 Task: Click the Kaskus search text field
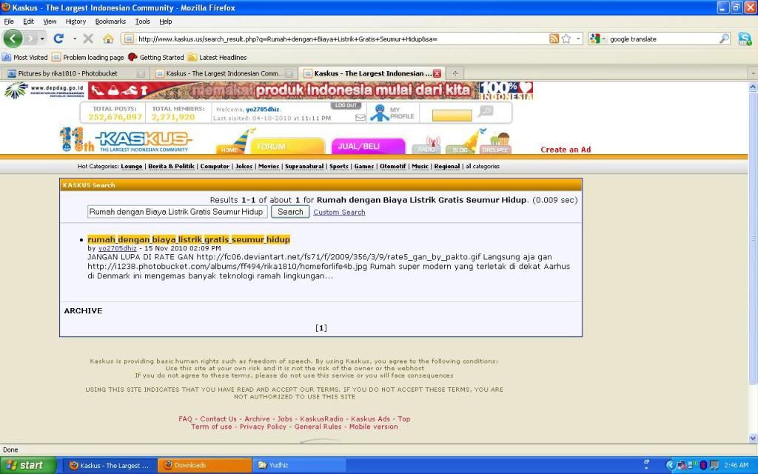[x=177, y=212]
